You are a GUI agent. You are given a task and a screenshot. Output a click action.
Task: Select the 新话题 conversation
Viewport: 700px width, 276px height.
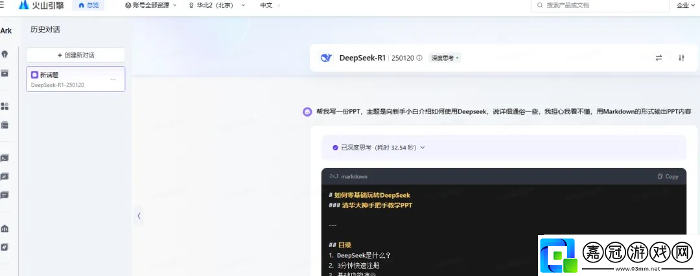[75, 79]
